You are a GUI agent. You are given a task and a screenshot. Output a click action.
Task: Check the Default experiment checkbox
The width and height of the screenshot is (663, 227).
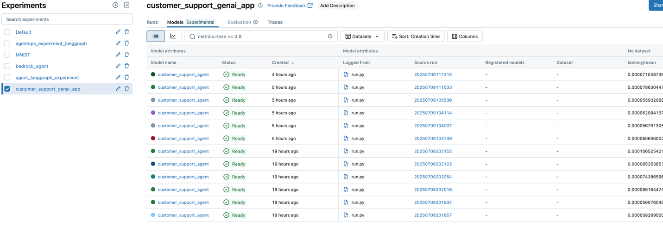pyautogui.click(x=7, y=32)
